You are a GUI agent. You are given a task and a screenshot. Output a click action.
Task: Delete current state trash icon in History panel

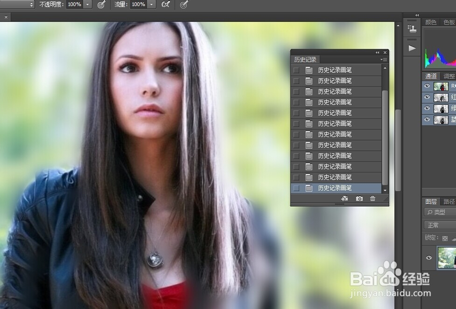372,199
